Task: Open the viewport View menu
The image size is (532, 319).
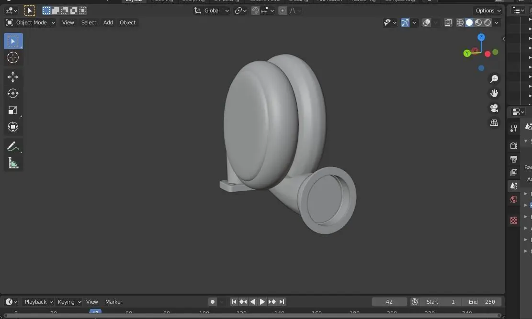Action: click(68, 22)
